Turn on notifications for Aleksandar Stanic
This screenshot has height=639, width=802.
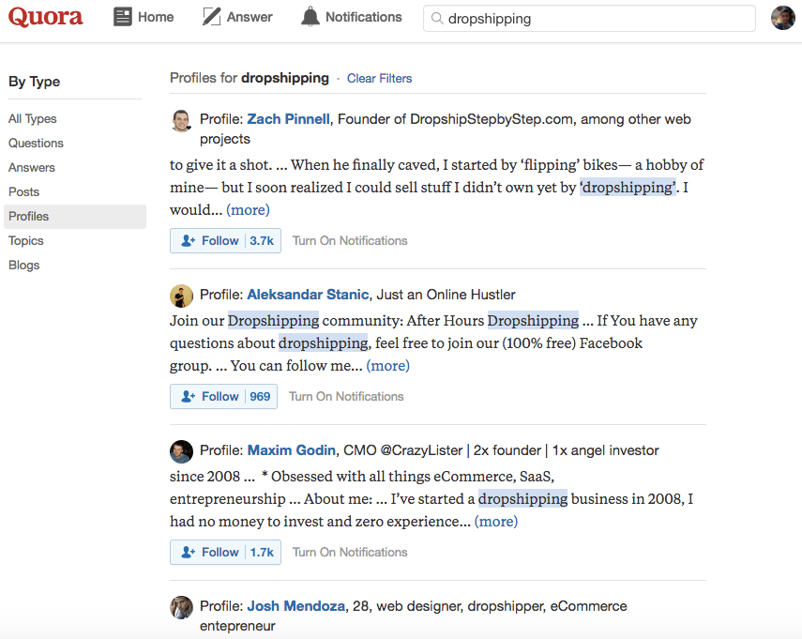click(346, 396)
